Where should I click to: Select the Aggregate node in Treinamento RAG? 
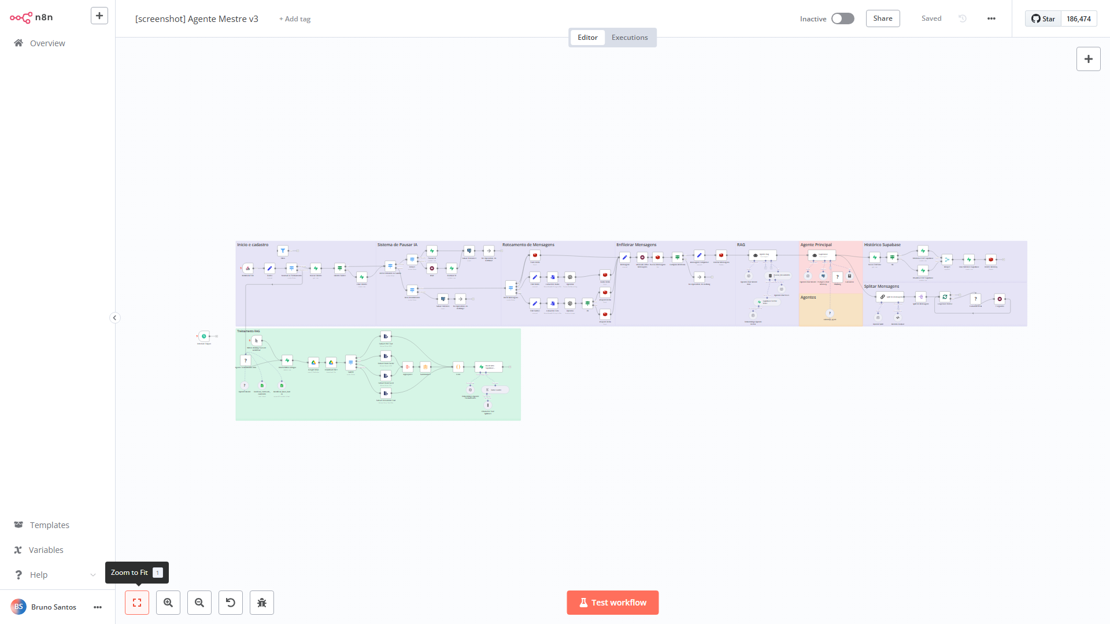pos(408,367)
